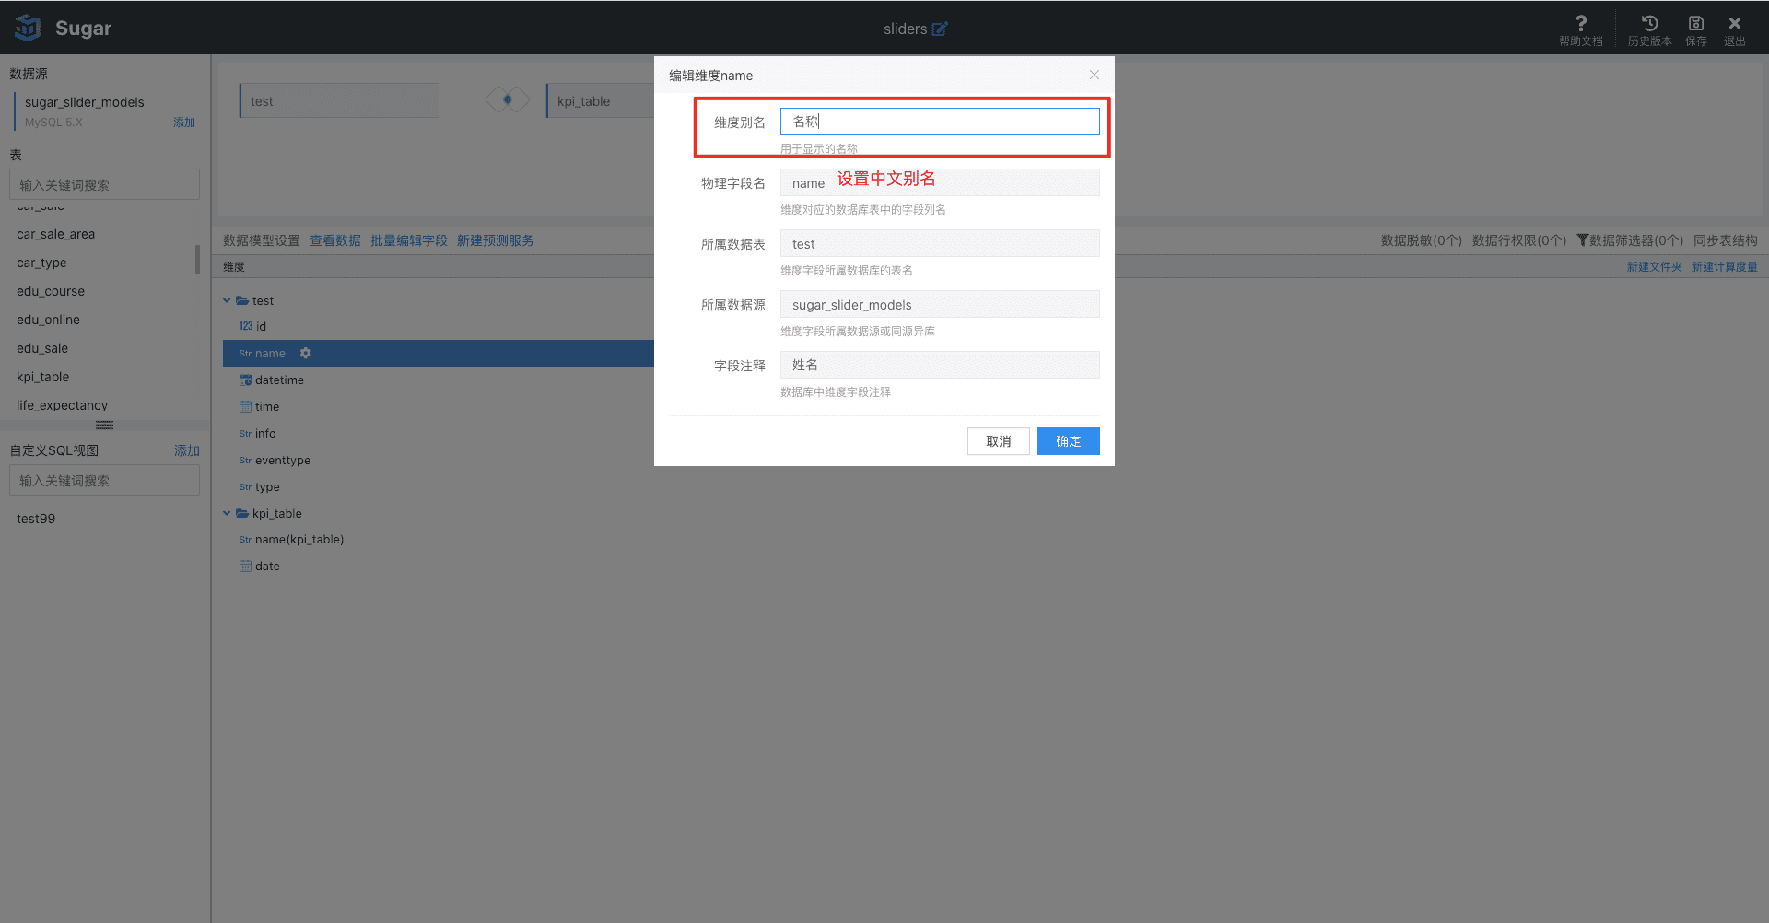Viewport: 1769px width, 923px height.
Task: Add a custom SQL view
Action: tap(187, 450)
